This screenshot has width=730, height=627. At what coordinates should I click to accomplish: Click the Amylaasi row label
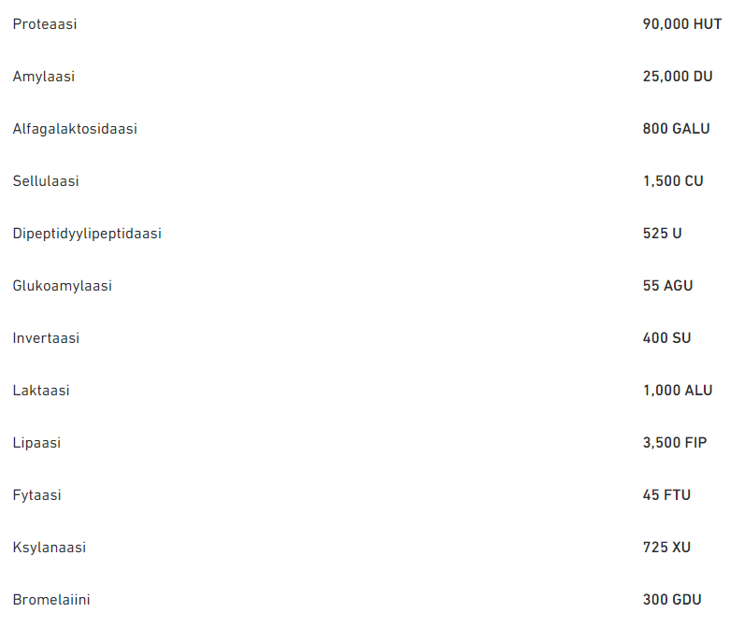(44, 77)
